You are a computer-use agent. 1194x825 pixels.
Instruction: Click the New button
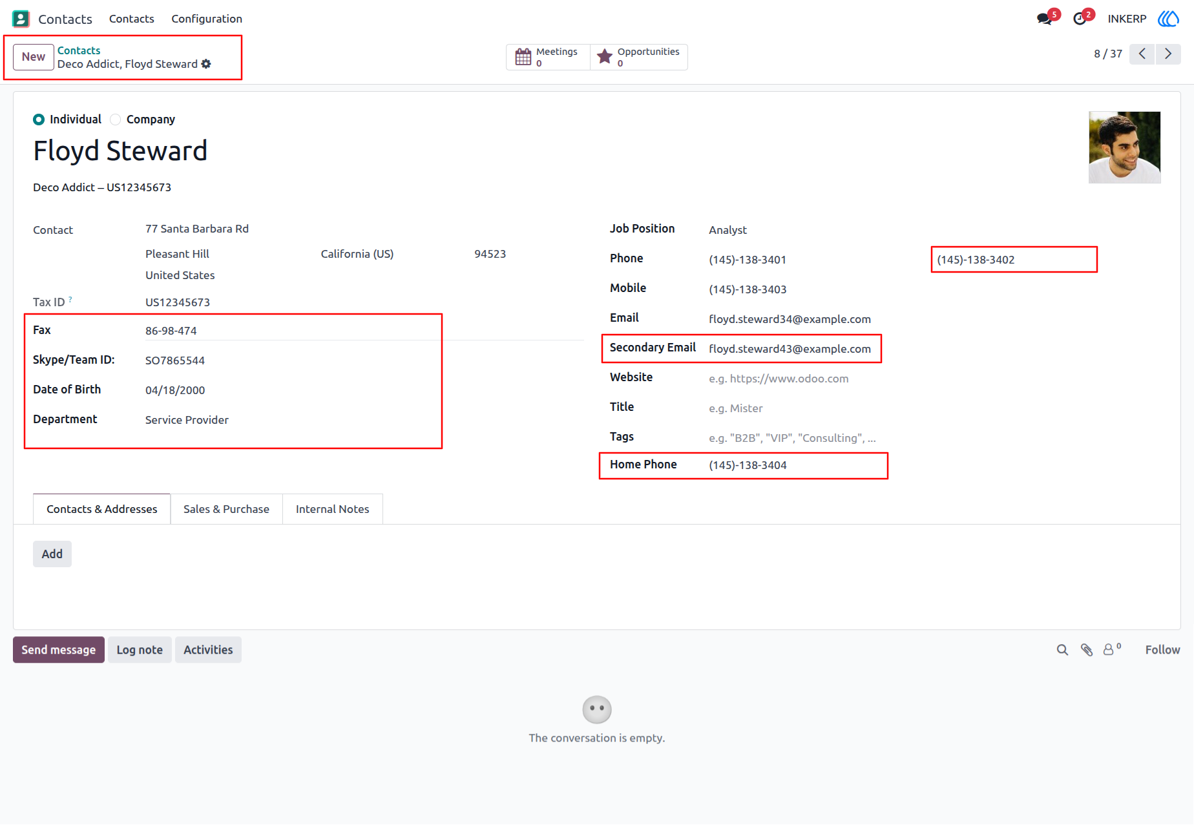coord(34,57)
